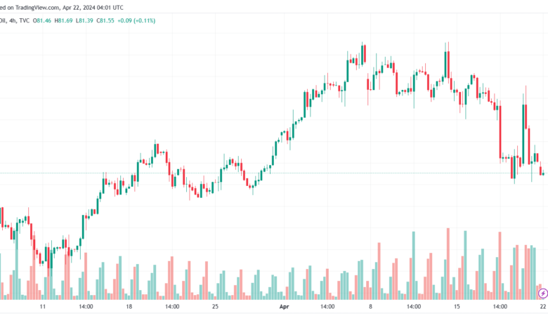Click the close price value C81.55
The height and width of the screenshot is (330, 548).
[105, 20]
